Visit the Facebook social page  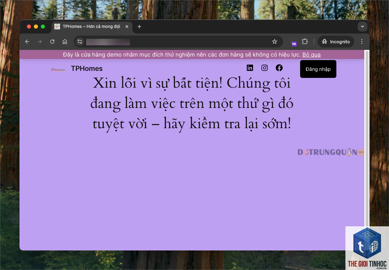tap(279, 68)
